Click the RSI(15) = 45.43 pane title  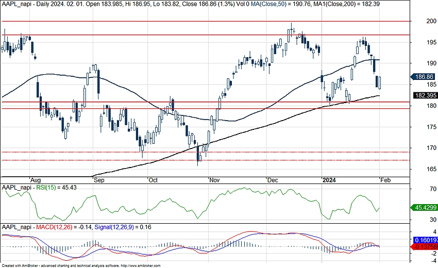[x=57, y=187]
